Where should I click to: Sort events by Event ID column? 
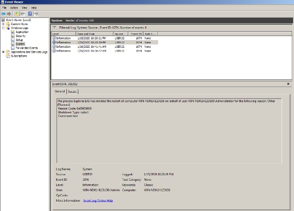[136, 33]
